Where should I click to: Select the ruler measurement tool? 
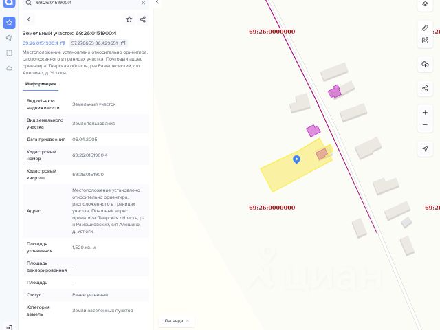click(x=425, y=27)
